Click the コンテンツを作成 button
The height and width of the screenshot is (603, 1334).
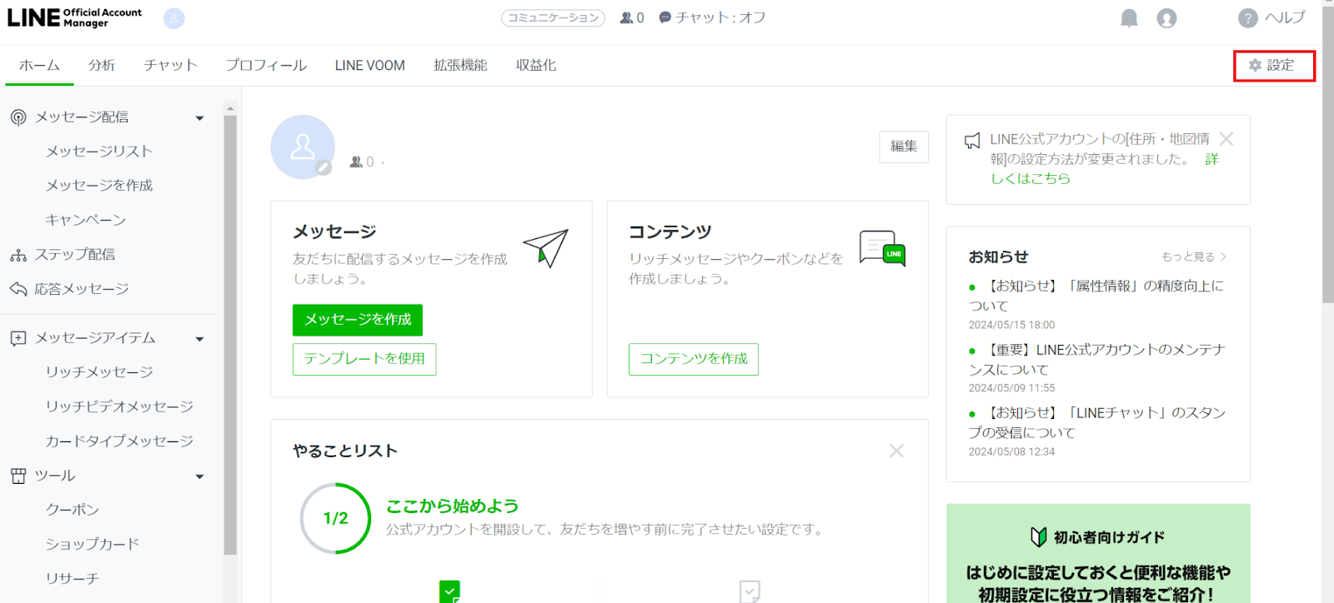694,359
